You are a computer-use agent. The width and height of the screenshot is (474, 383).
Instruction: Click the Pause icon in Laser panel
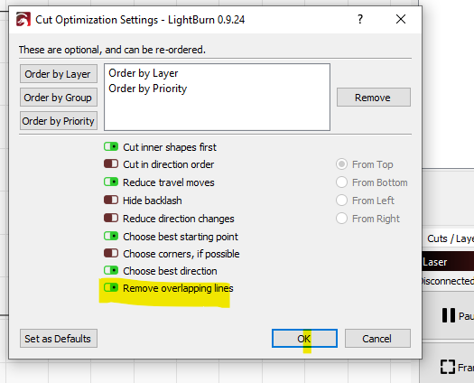[449, 315]
